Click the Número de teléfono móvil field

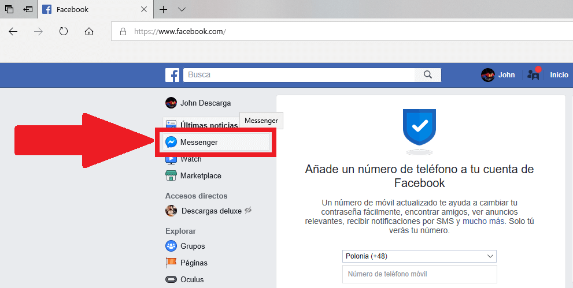pyautogui.click(x=420, y=274)
